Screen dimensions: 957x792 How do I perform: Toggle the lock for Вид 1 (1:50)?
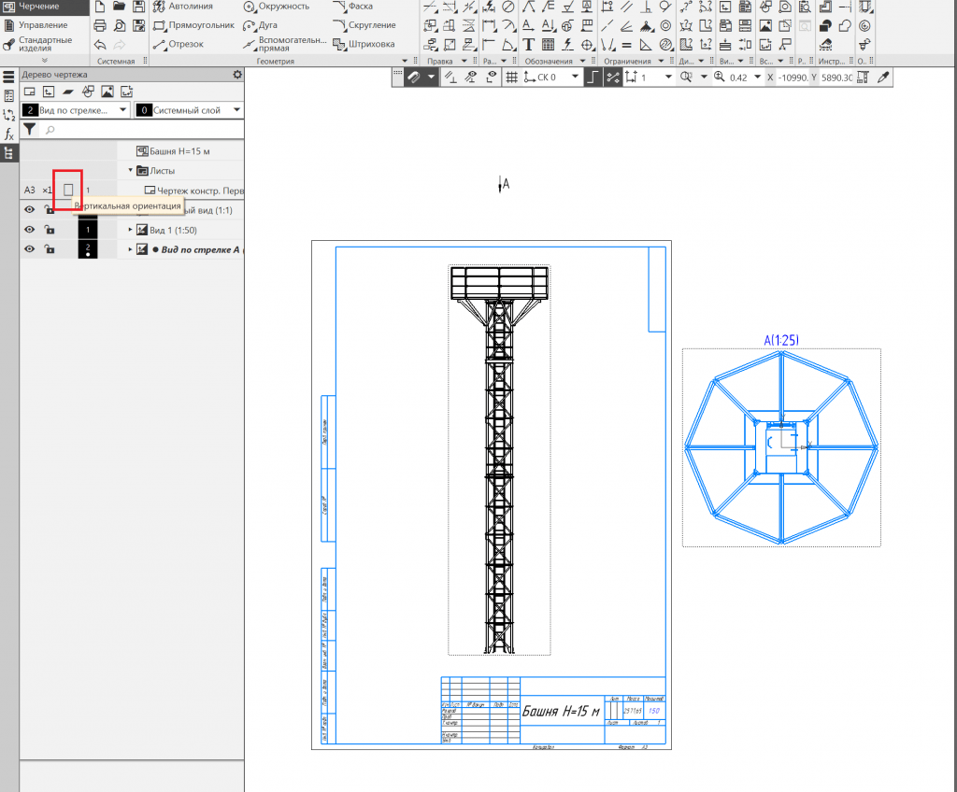(50, 230)
